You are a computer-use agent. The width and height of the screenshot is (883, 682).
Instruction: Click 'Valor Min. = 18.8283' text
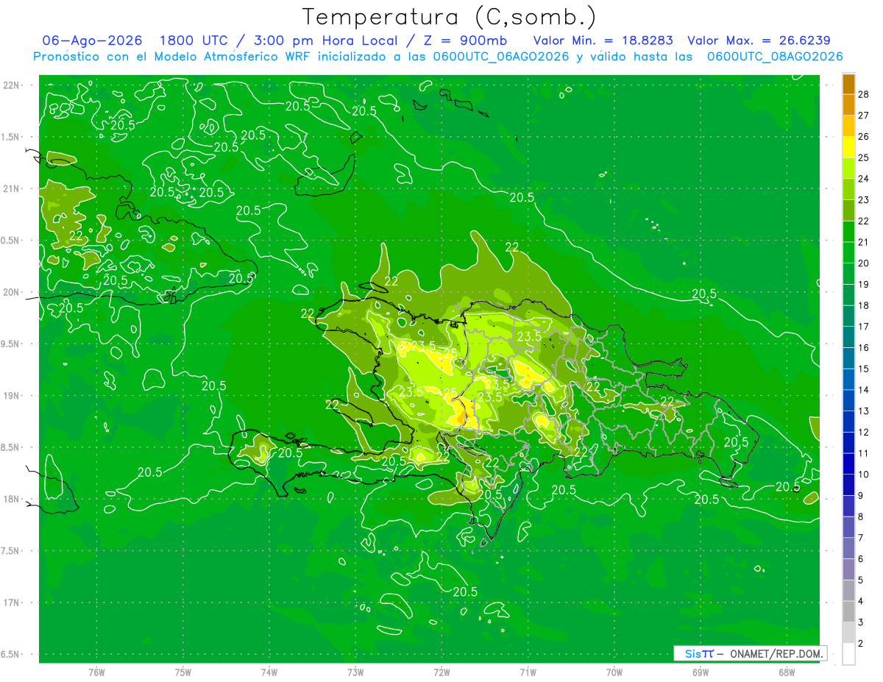(603, 40)
